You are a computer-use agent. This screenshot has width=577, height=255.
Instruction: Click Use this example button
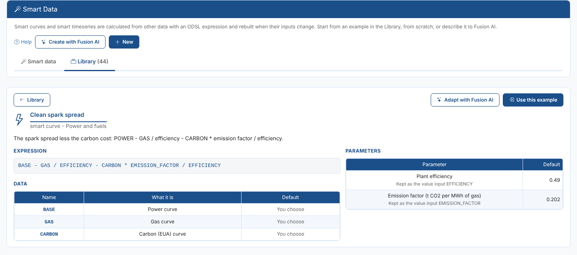533,100
